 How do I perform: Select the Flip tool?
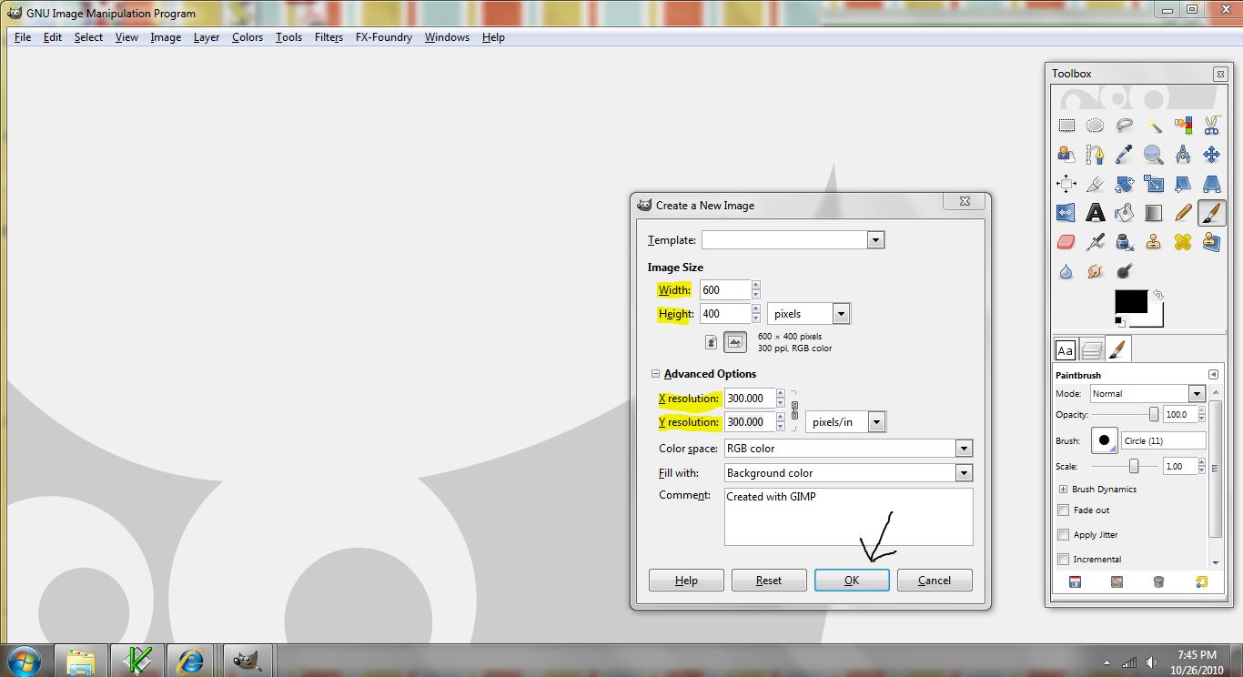pos(1066,213)
